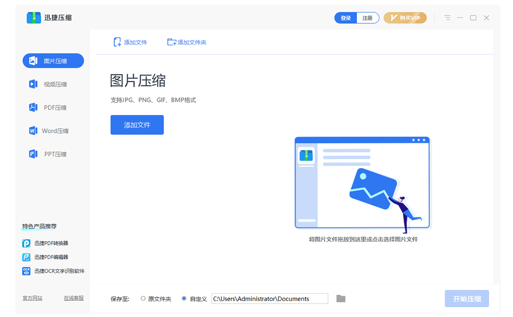Click the 图片压缩 page heading
Screen dimensions: 513x317
pyautogui.click(x=138, y=80)
